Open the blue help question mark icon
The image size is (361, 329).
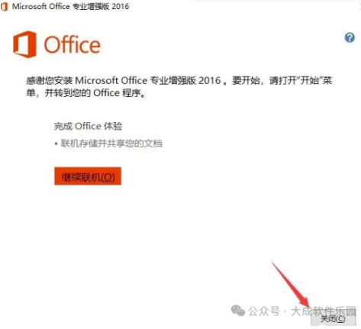pos(350,37)
